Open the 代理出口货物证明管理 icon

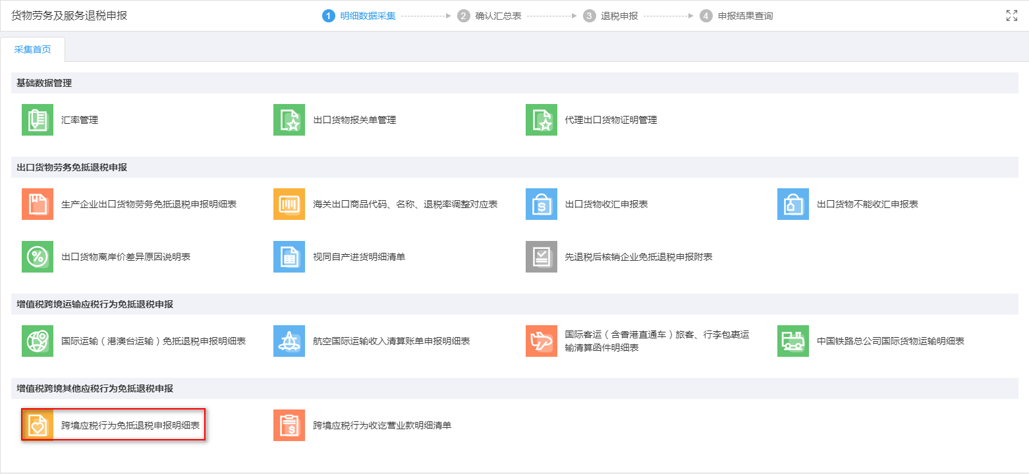[x=542, y=120]
